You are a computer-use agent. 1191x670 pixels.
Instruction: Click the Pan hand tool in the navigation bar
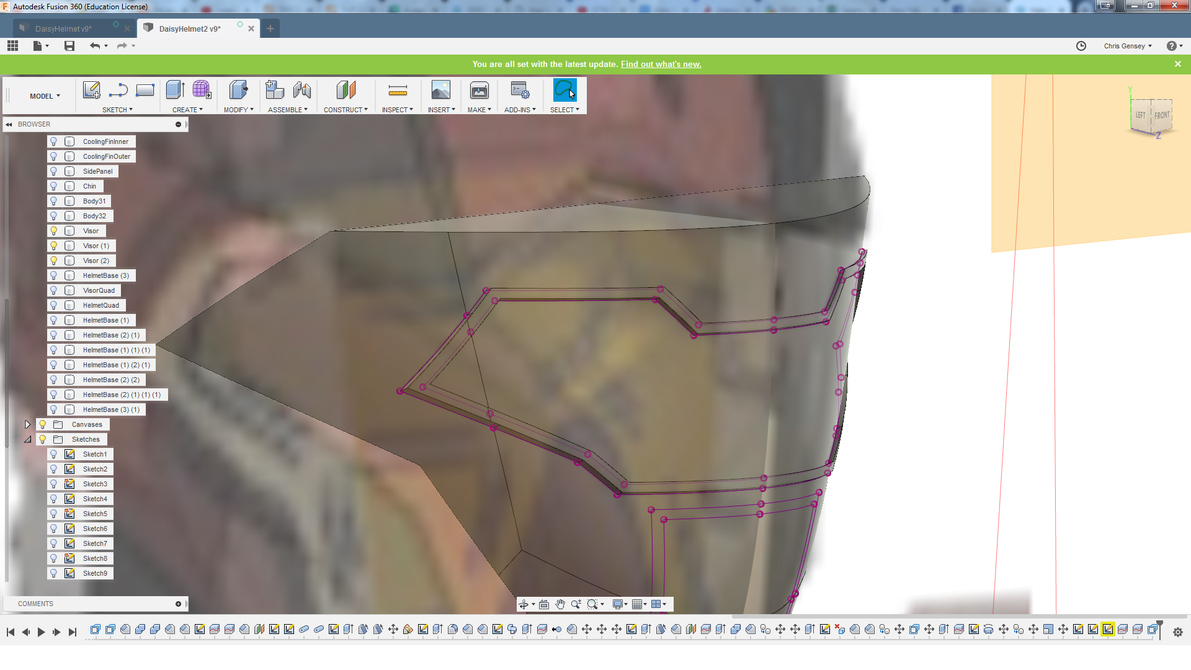560,604
